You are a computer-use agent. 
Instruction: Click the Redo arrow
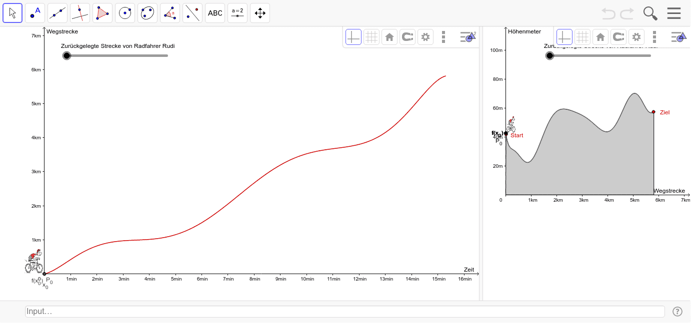click(x=627, y=13)
